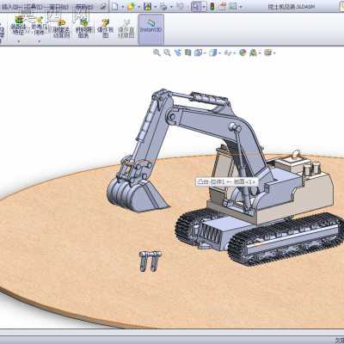Toggle the Section View icon
The width and height of the screenshot is (344, 344).
187,52
